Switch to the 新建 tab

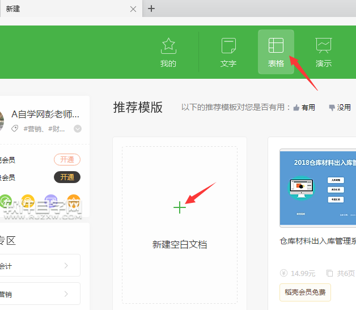click(x=71, y=9)
